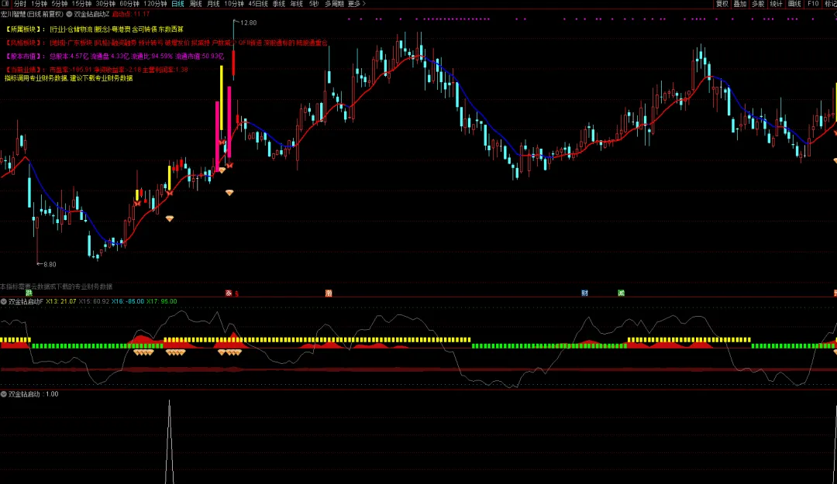Click the diamond signal below the magenta bar
The image size is (837, 484).
[x=229, y=193]
